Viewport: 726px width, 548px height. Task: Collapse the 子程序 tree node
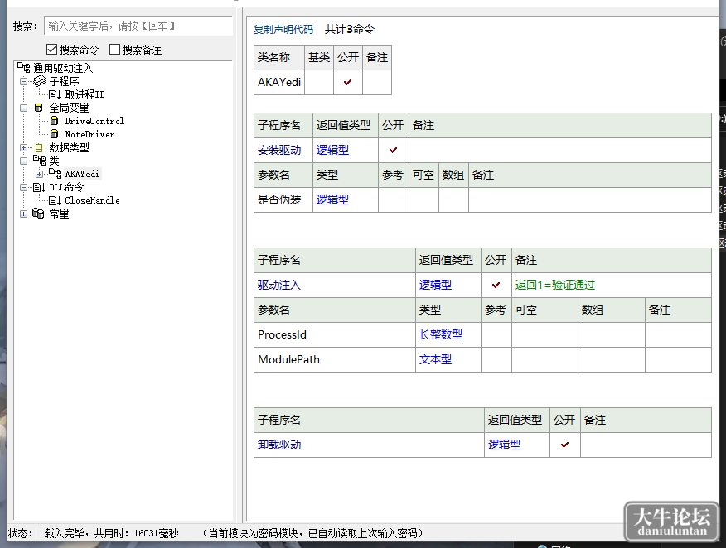pos(23,81)
